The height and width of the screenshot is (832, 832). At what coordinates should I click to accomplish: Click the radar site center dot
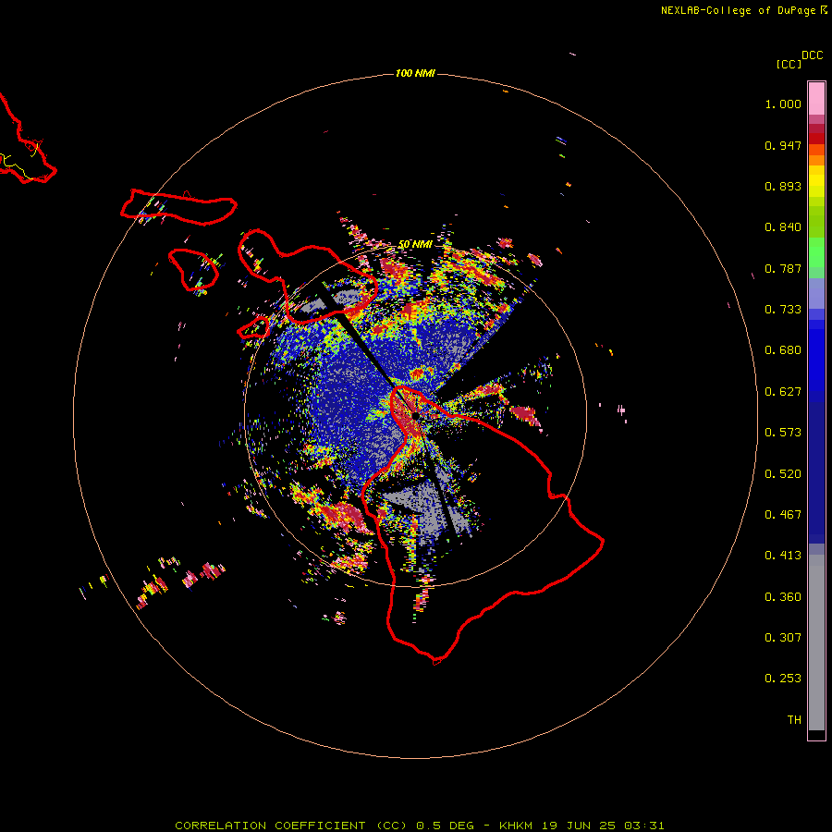[415, 416]
